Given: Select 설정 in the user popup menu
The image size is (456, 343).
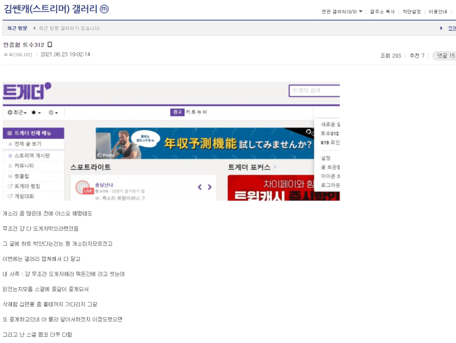Looking at the screenshot, I should point(325,158).
